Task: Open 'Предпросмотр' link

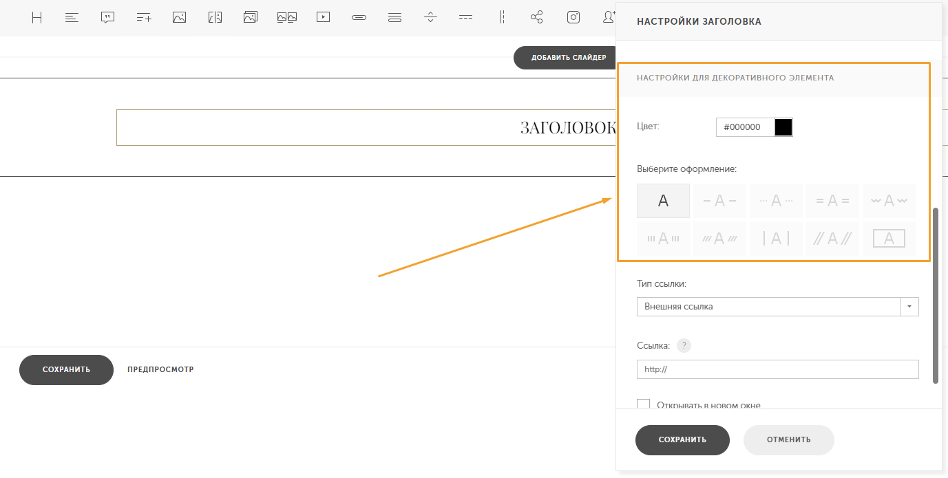Action: click(x=160, y=370)
